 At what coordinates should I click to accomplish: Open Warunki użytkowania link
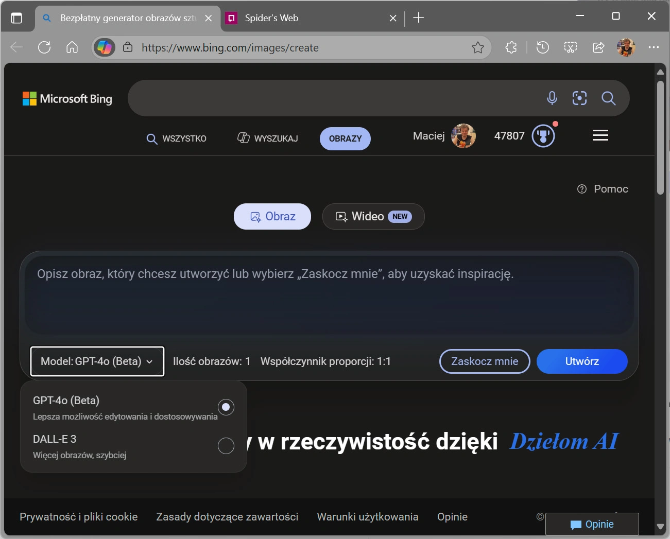pyautogui.click(x=368, y=517)
